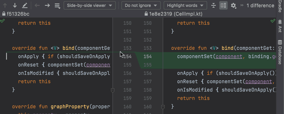Screen dimensions: 284x114
Task: Open the Gradle tool window tab
Action: pos(280,6)
